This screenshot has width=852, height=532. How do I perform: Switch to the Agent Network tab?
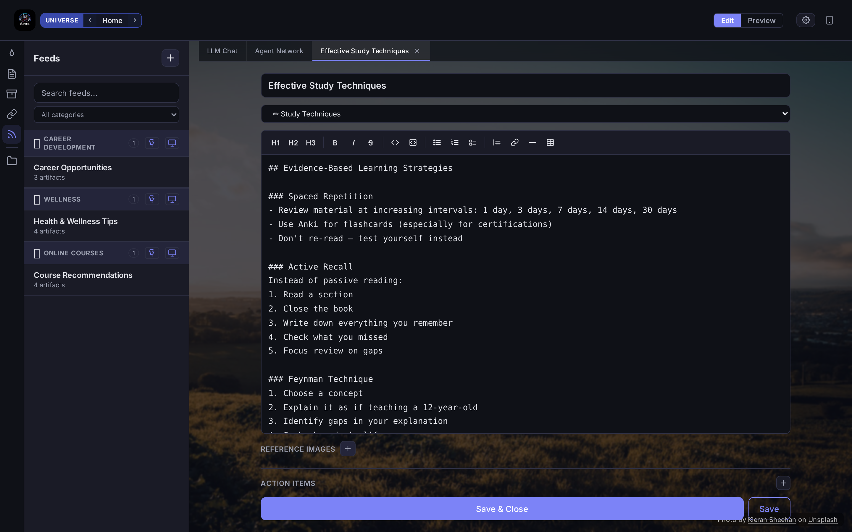click(x=279, y=51)
